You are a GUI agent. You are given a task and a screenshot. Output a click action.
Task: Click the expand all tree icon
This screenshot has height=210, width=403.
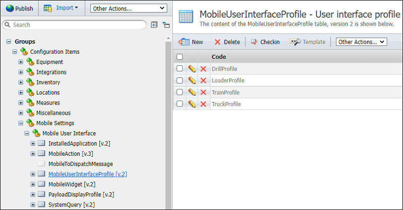[x=154, y=25]
